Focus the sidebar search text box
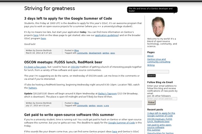Image resolution: width=202 pixels, height=134 pixels. (158, 72)
